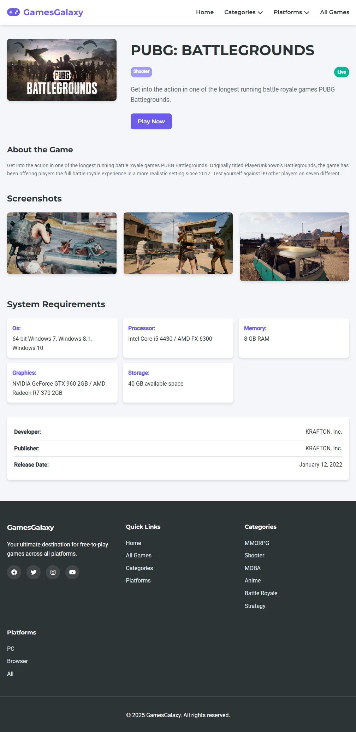Open the Twitter social icon in footer
This screenshot has width=356, height=732.
click(x=34, y=572)
